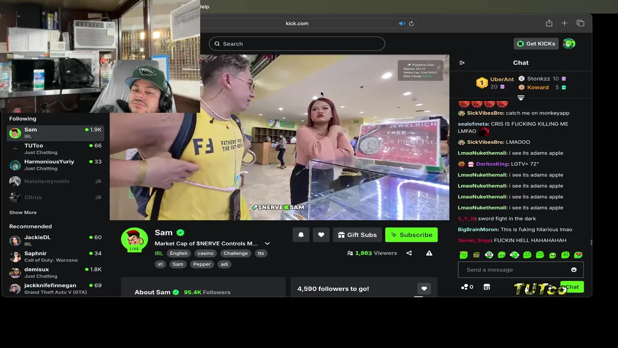Open TUTco channel in Following
618x348 pixels.
[x=56, y=149]
